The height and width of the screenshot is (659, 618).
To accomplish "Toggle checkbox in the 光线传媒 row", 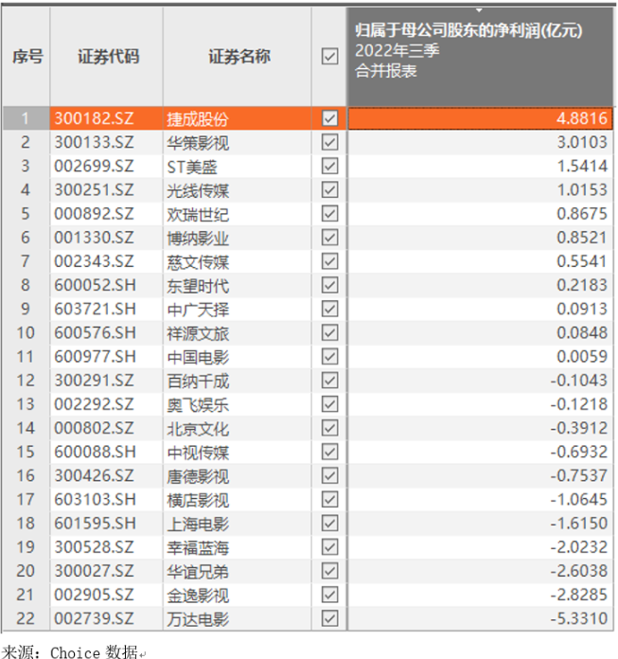I will pyautogui.click(x=329, y=190).
